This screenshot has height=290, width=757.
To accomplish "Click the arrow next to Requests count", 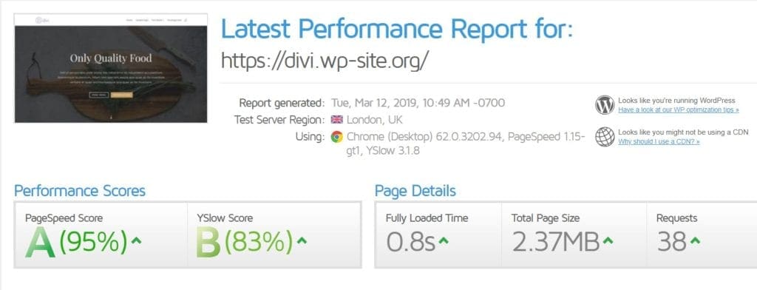I will (x=694, y=240).
